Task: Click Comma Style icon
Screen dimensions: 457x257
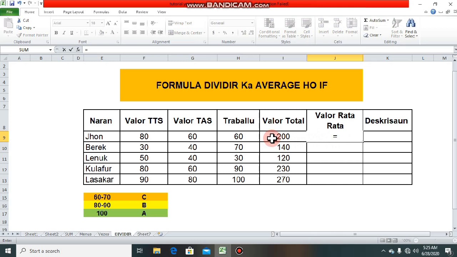Action: click(233, 32)
